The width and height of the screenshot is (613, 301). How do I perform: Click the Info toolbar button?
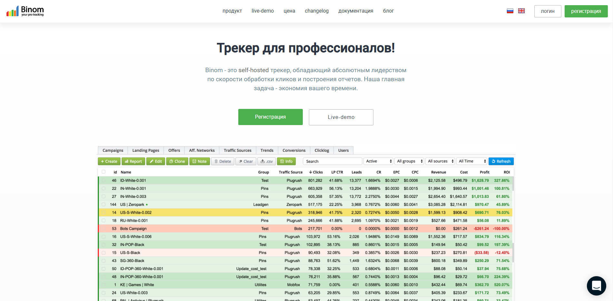286,161
